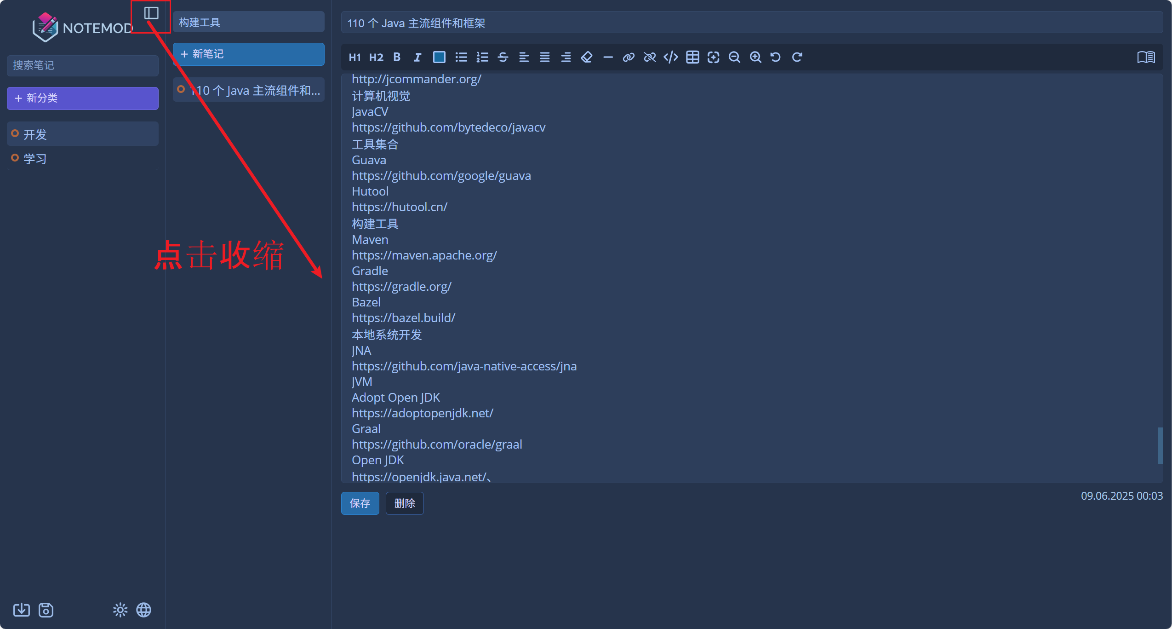Click the https://adoptopenjdk.net/ line
The image size is (1172, 629).
coord(423,413)
